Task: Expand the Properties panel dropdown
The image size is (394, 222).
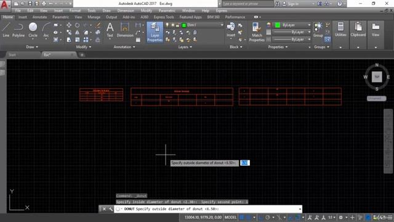Action: pyautogui.click(x=278, y=47)
